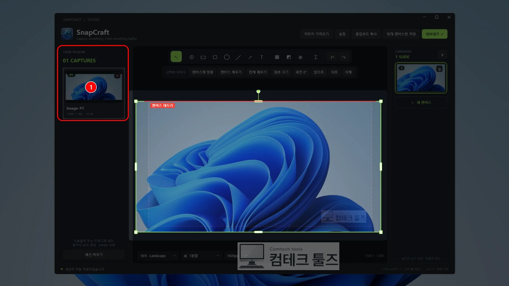Image resolution: width=509 pixels, height=286 pixels.
Task: Activate the T text tool
Action: pyautogui.click(x=262, y=57)
